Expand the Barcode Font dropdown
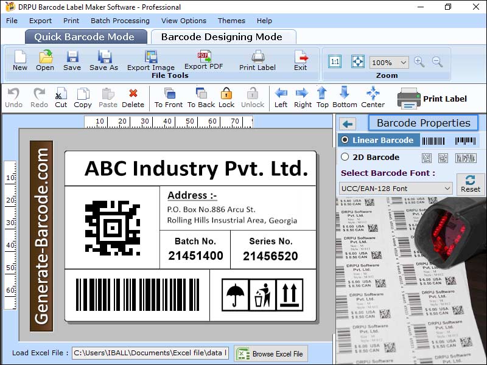487x365 pixels. click(x=447, y=189)
